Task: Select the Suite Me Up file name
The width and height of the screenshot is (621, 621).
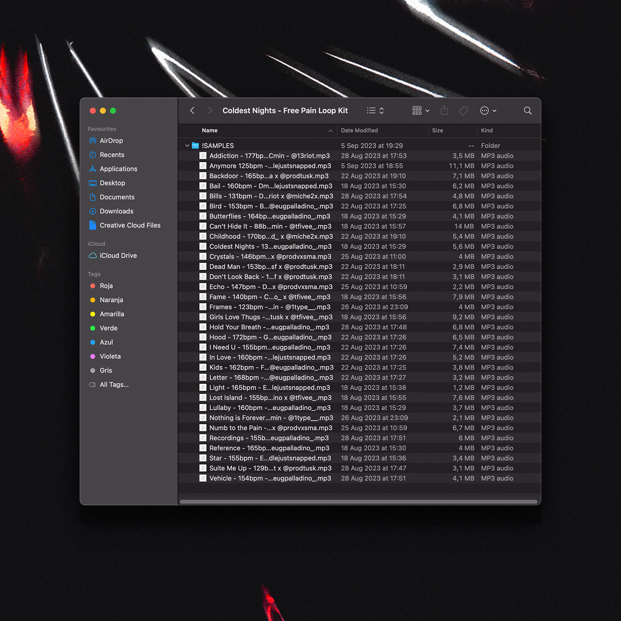Action: tap(270, 468)
